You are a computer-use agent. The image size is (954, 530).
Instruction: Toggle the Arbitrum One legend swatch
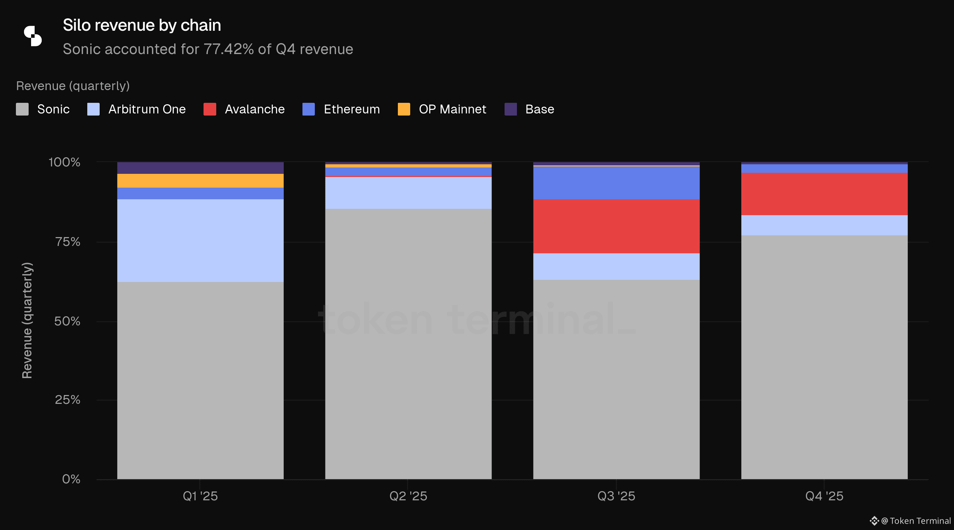coord(93,109)
